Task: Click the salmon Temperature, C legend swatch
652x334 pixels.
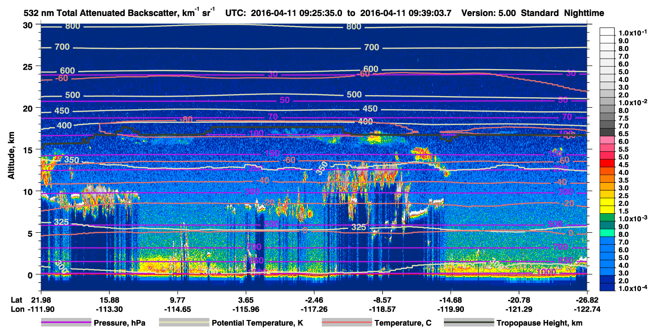Action: tap(346, 323)
